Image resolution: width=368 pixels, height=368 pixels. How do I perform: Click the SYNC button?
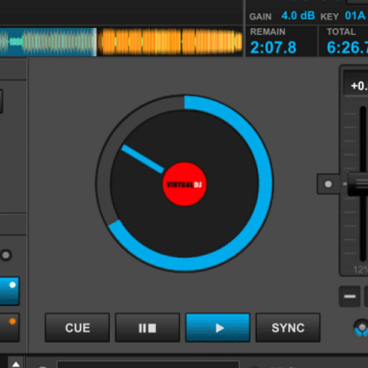[288, 328]
